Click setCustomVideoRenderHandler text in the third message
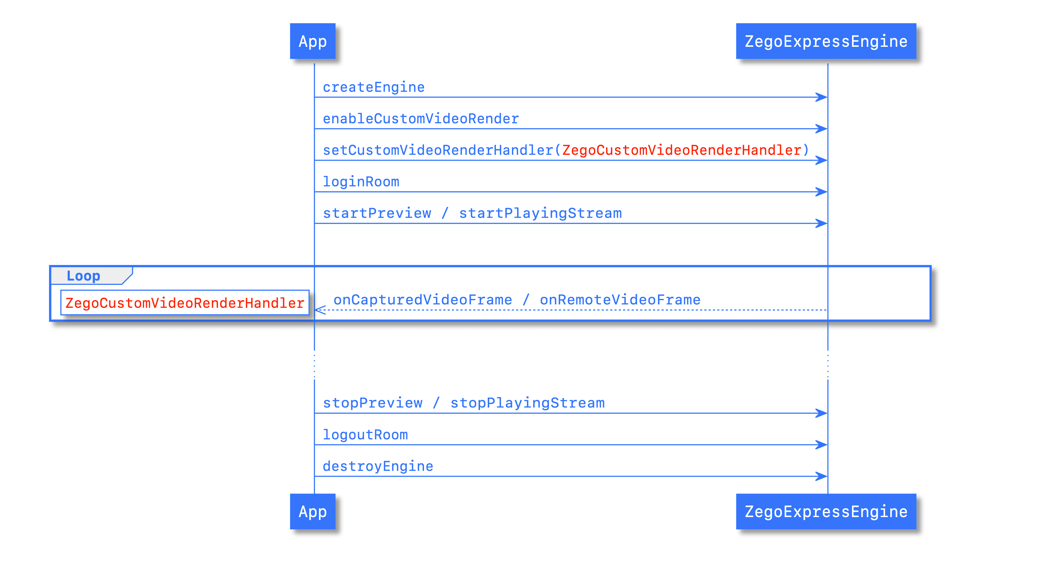This screenshot has width=1044, height=574. point(438,150)
